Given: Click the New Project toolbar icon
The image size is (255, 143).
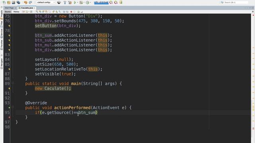Looking at the screenshot, I should pyautogui.click(x=9, y=2).
